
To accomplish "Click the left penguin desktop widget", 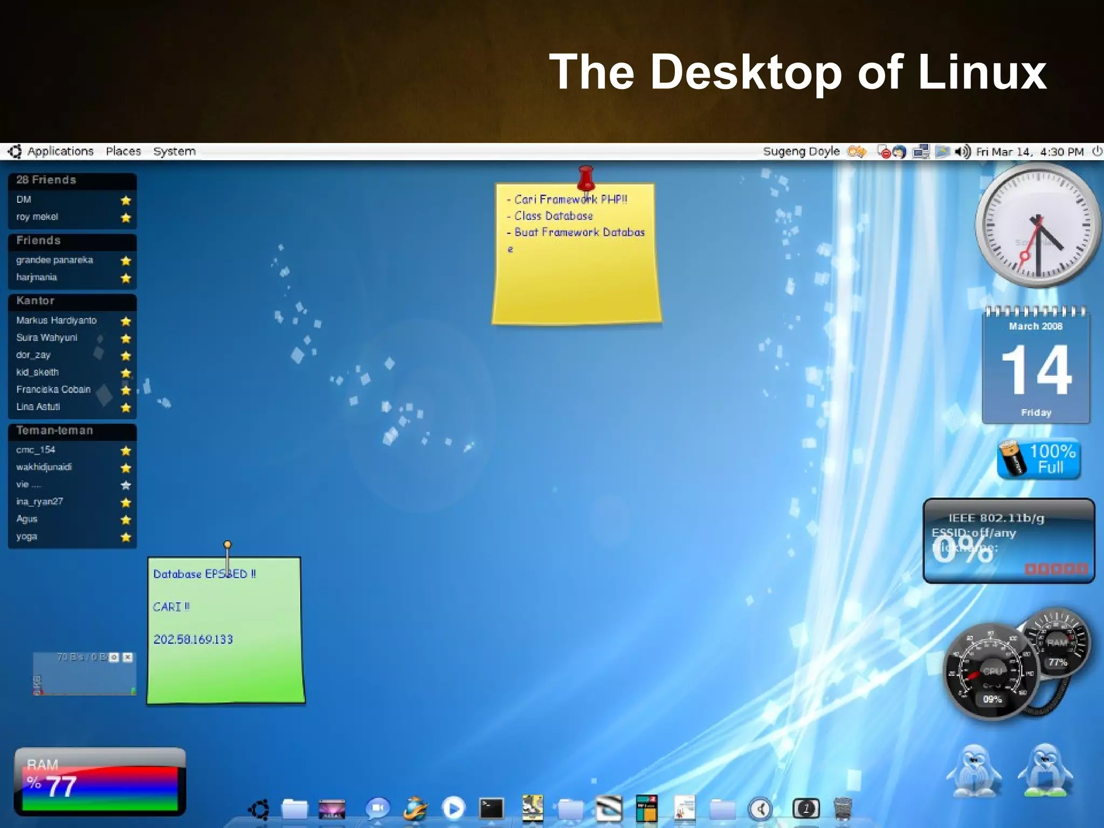I will [x=974, y=771].
